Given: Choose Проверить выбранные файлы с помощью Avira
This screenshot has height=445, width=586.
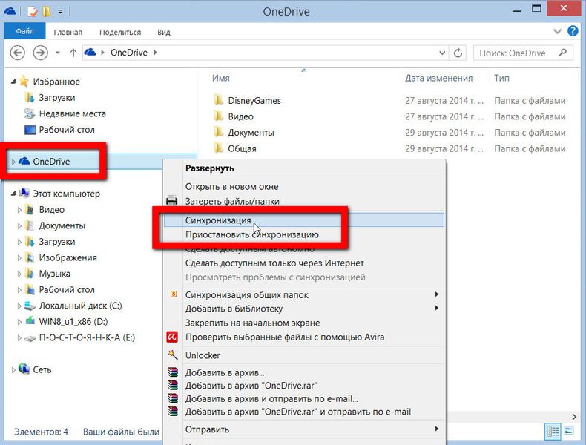Looking at the screenshot, I should pyautogui.click(x=304, y=337).
